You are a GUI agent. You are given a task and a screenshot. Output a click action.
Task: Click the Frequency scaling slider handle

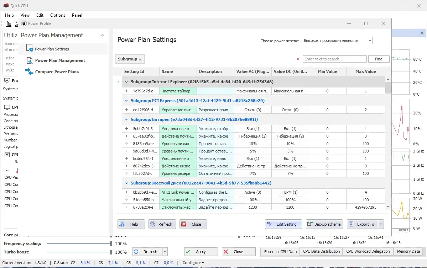pyautogui.click(x=111, y=243)
